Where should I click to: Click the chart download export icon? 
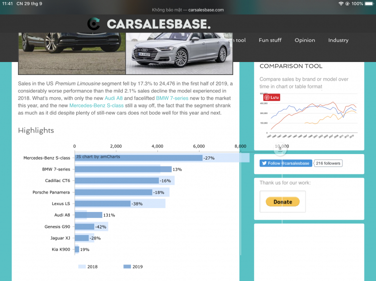click(x=280, y=149)
